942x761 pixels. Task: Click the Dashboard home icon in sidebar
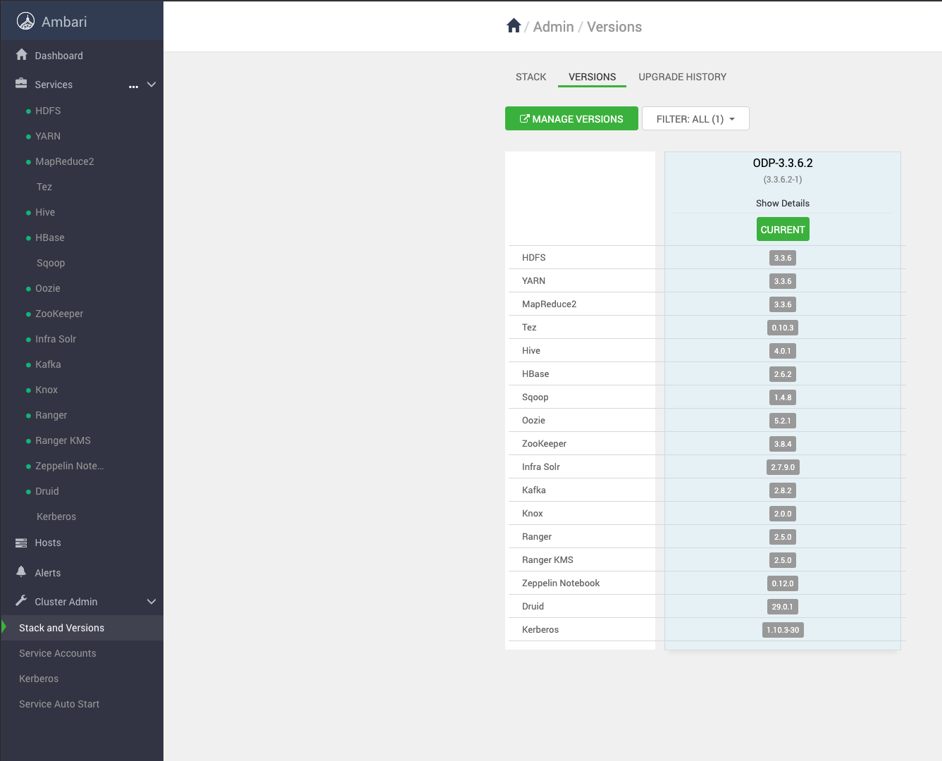tap(22, 55)
